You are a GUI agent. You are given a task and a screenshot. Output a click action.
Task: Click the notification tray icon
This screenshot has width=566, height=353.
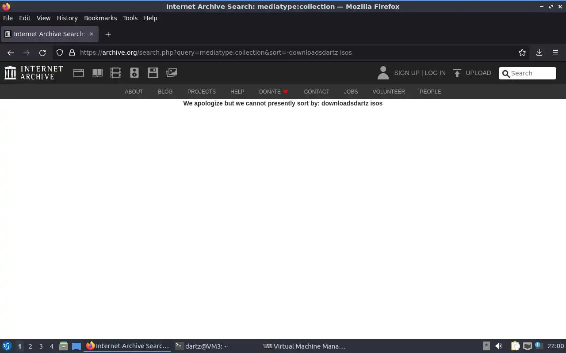point(539,345)
